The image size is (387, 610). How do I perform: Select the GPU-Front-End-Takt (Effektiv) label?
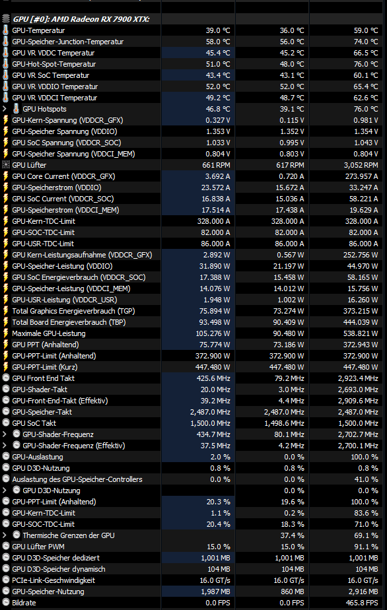click(x=60, y=400)
